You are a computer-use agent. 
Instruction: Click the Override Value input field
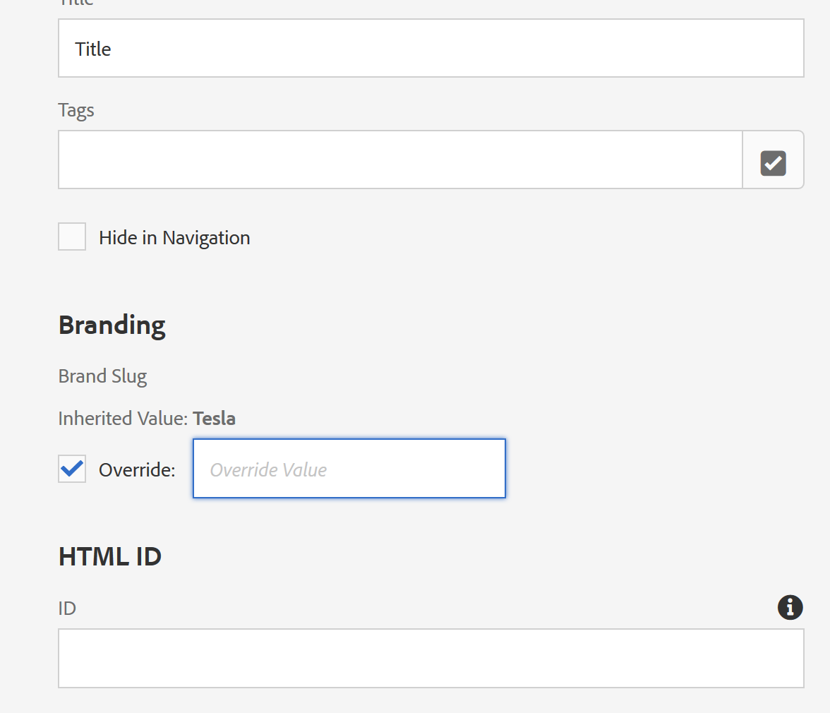click(x=349, y=468)
